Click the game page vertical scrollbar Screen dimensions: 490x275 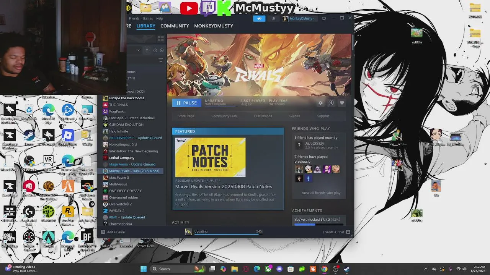click(x=352, y=42)
